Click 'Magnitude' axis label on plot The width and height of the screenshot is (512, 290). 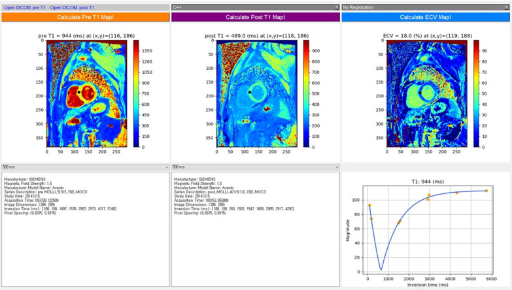click(348, 231)
